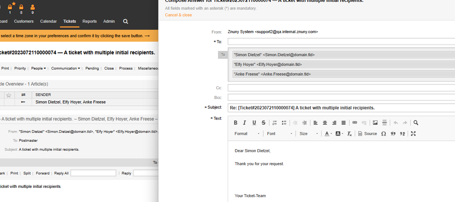455x202 pixels.
Task: Insert a link with the link icon
Action: click(355, 123)
